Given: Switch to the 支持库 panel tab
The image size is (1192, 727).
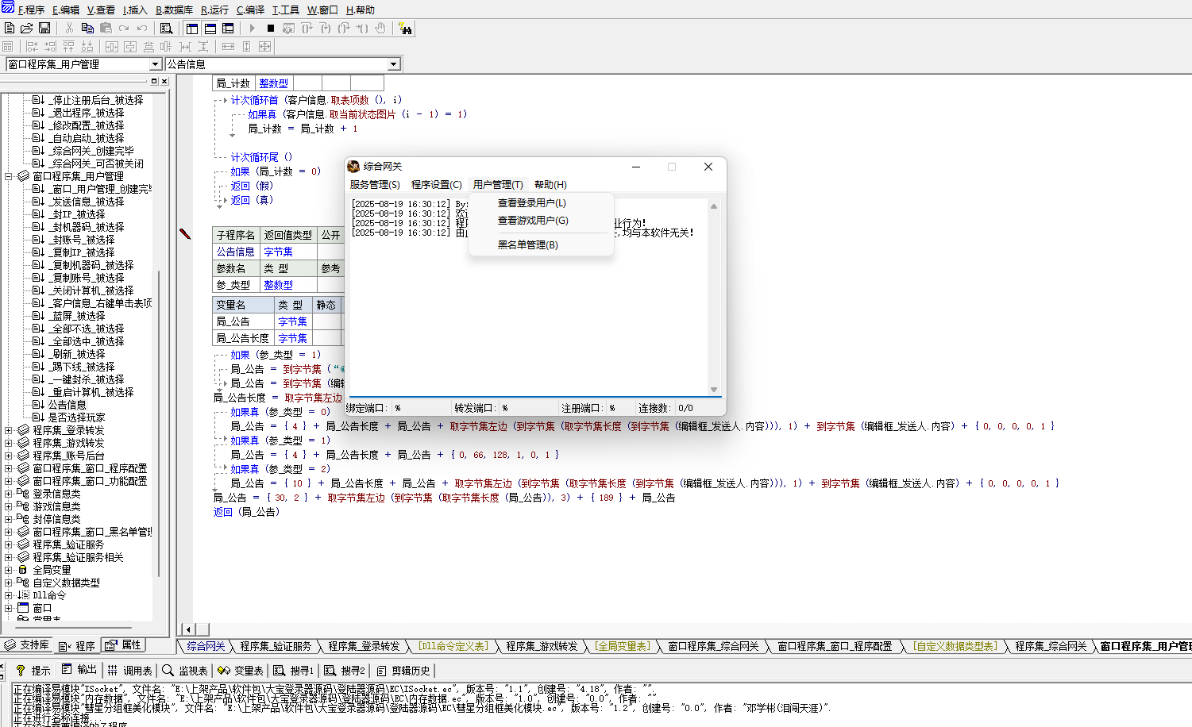Looking at the screenshot, I should 27,645.
